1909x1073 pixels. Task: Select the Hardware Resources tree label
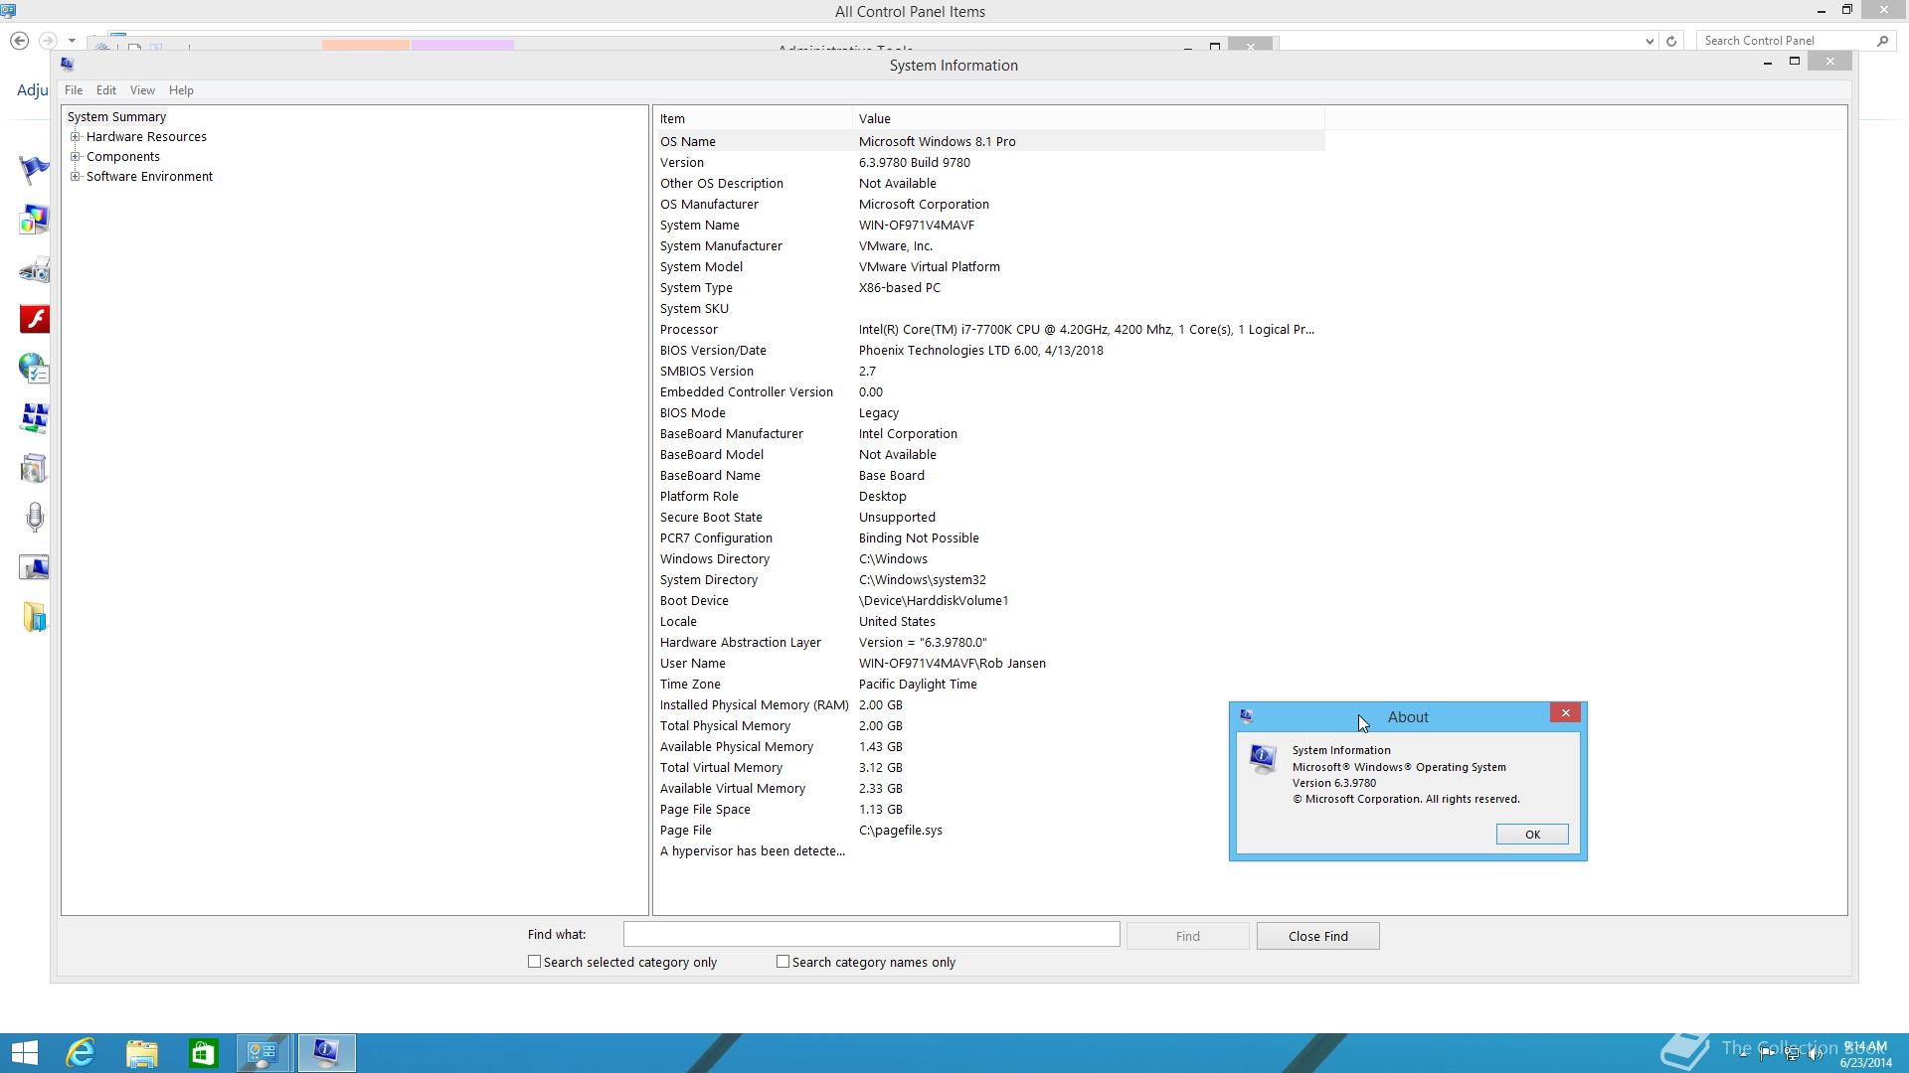click(x=146, y=137)
